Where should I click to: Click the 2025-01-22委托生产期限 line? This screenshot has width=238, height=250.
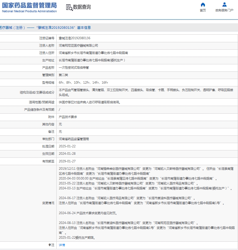(x=77, y=237)
